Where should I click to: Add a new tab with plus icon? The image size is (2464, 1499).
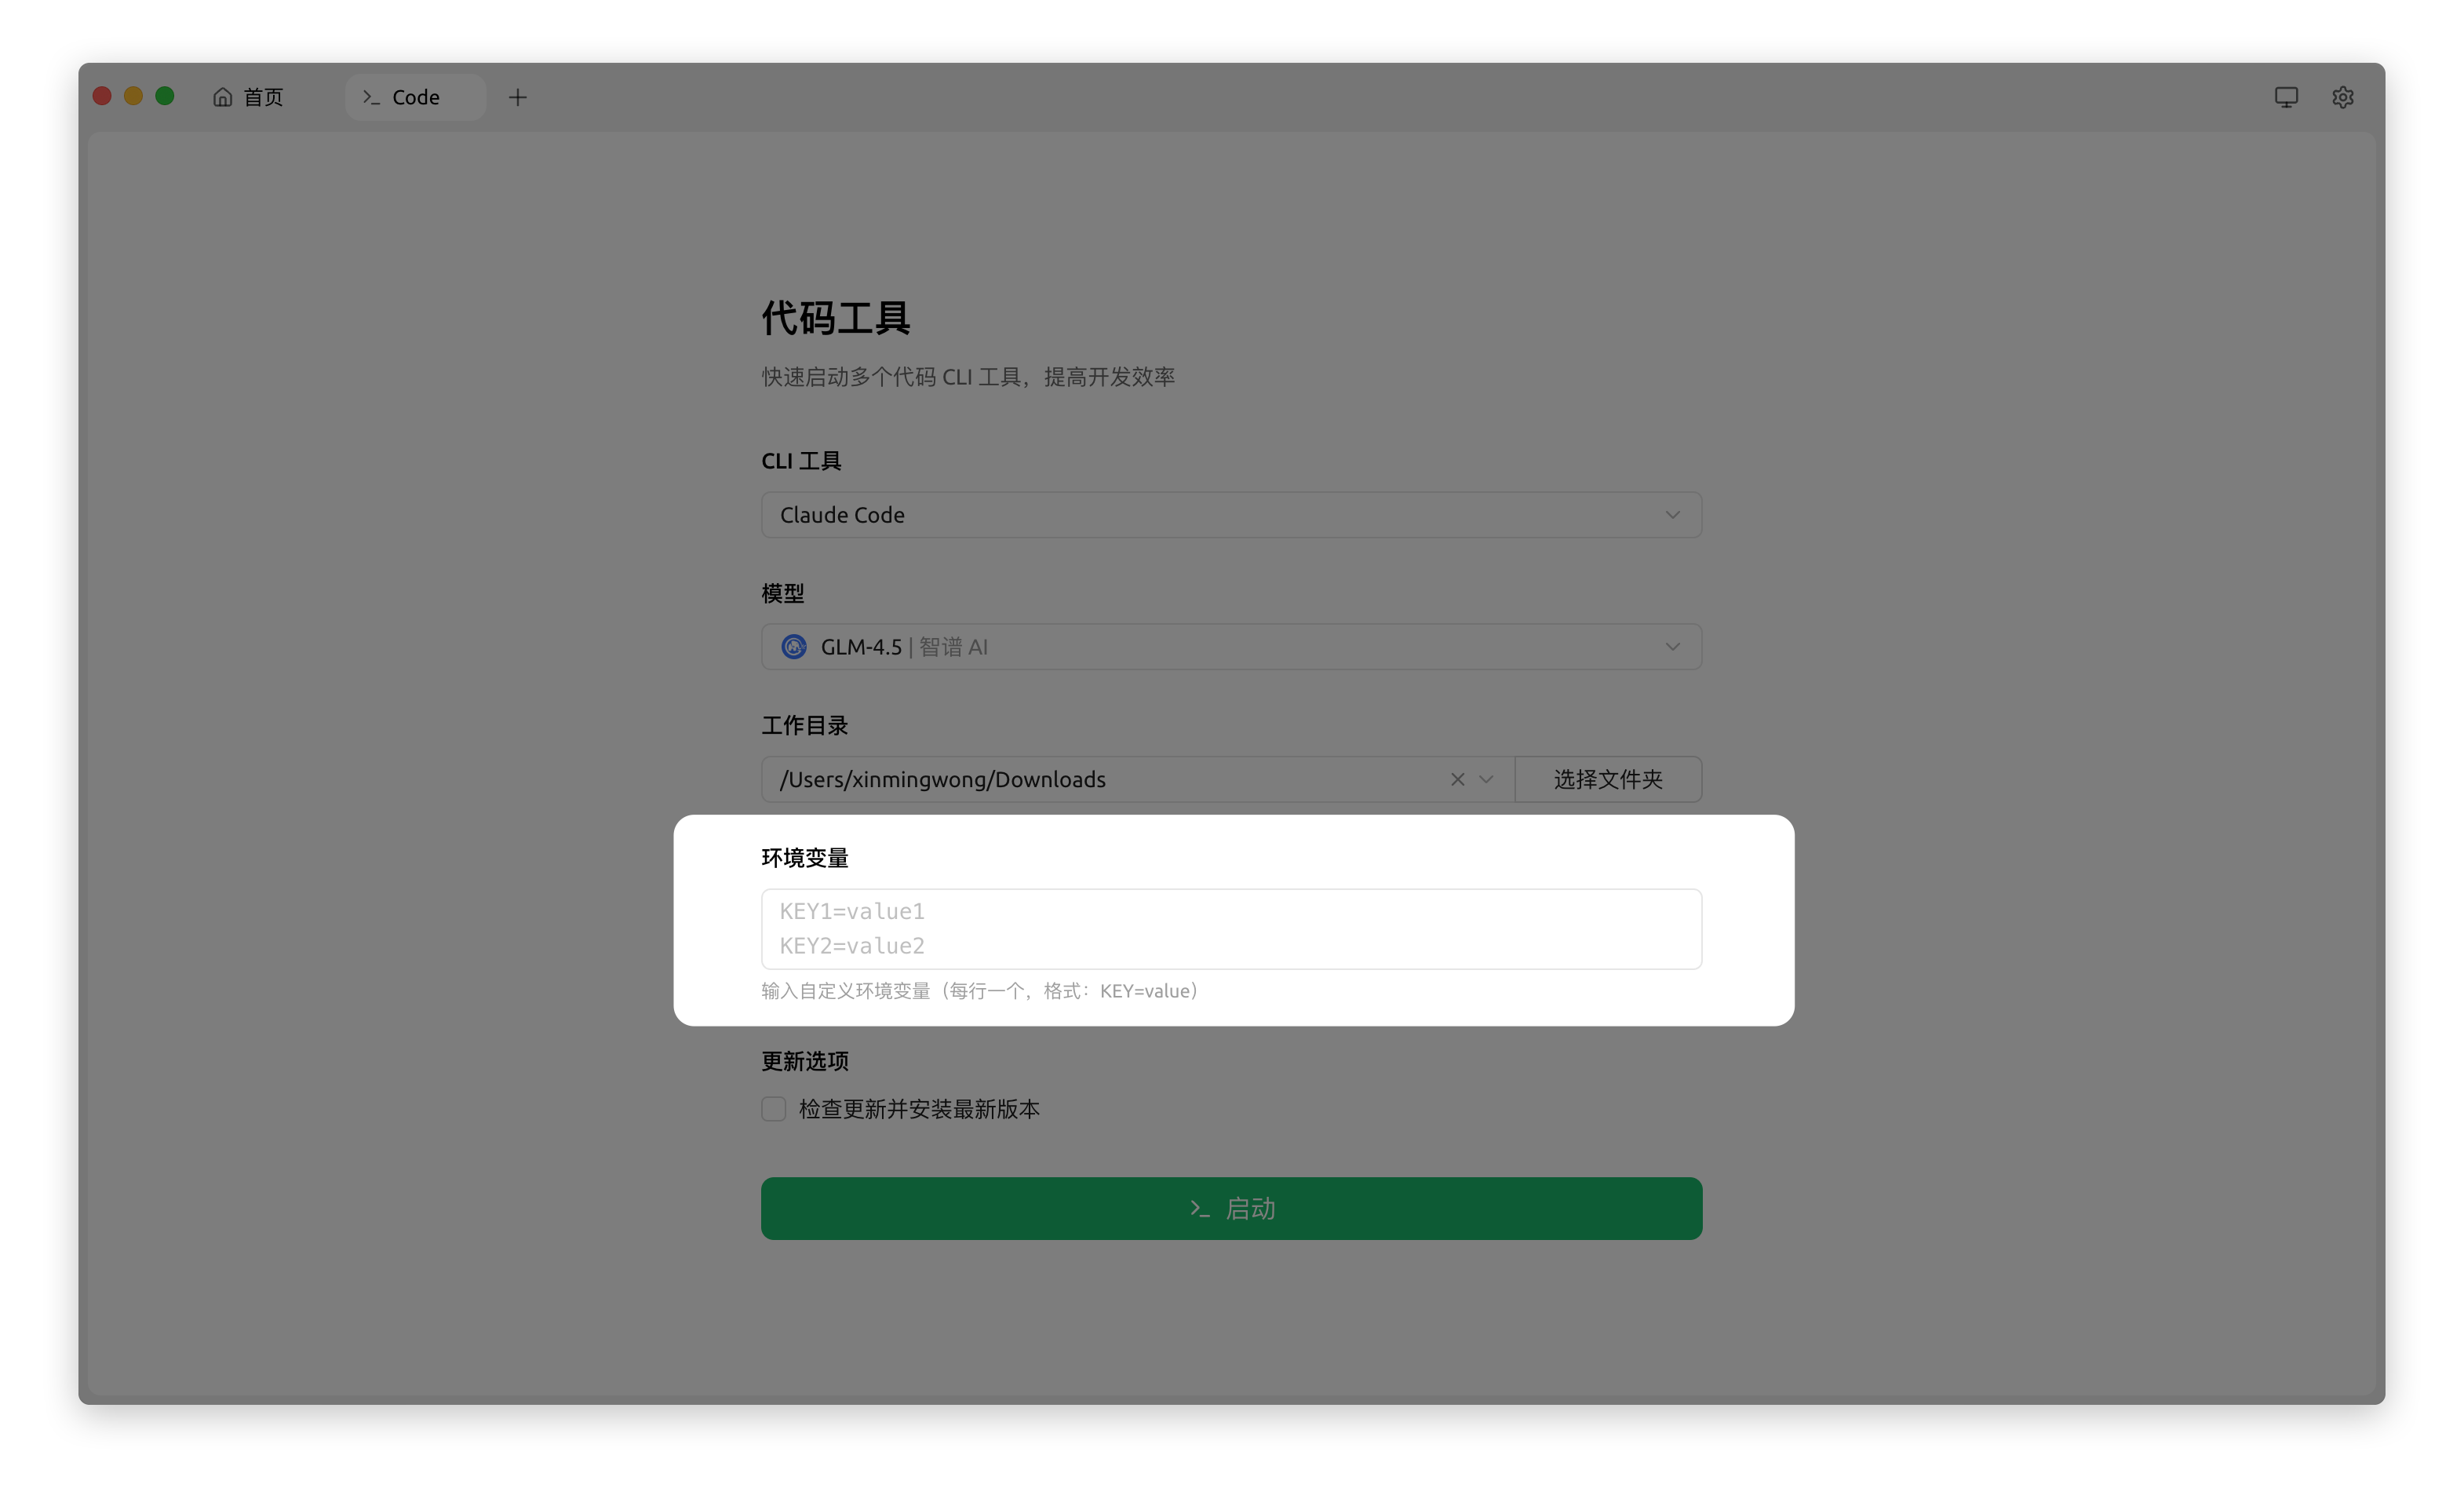coord(517,97)
